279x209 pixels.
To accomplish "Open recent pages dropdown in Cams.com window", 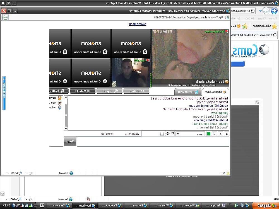I will [x=260, y=11].
